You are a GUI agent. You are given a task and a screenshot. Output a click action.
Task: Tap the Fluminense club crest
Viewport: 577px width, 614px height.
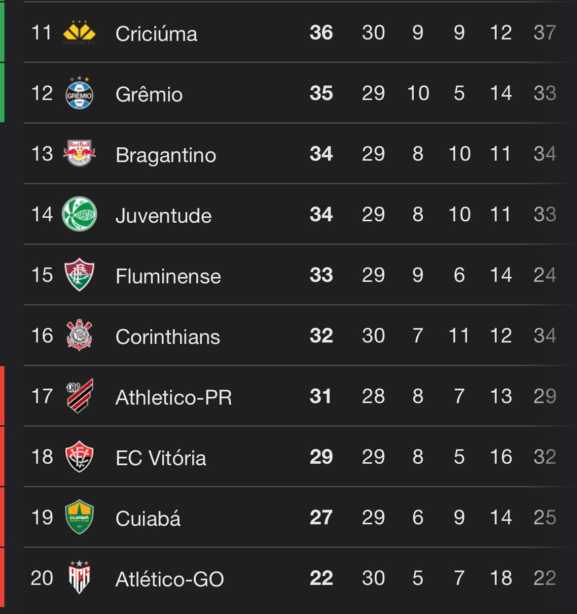[79, 275]
